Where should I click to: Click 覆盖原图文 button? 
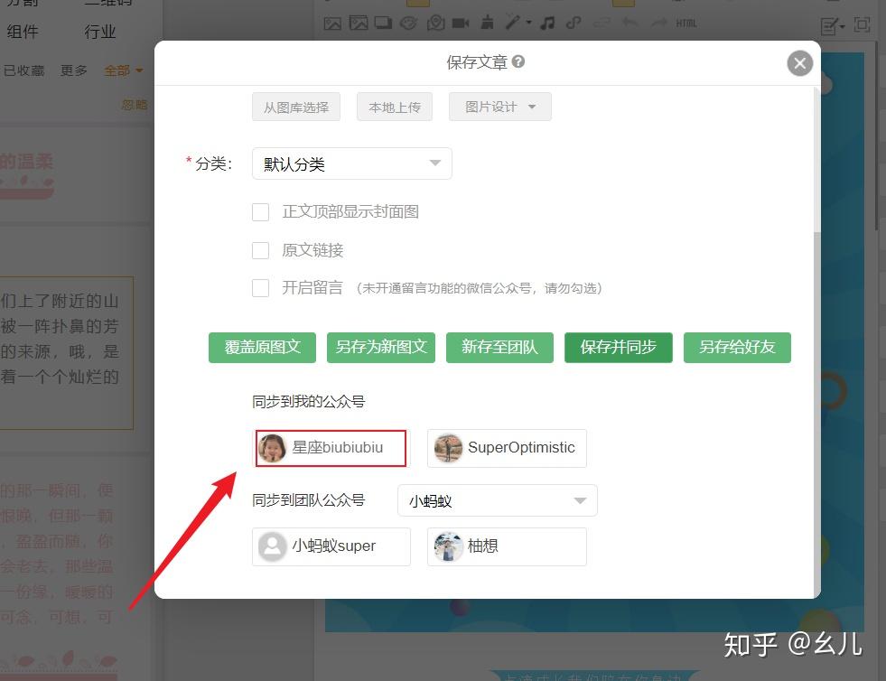pos(262,347)
